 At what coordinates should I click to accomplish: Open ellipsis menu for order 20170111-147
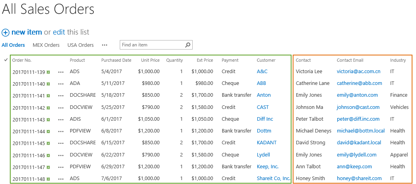pyautogui.click(x=61, y=167)
